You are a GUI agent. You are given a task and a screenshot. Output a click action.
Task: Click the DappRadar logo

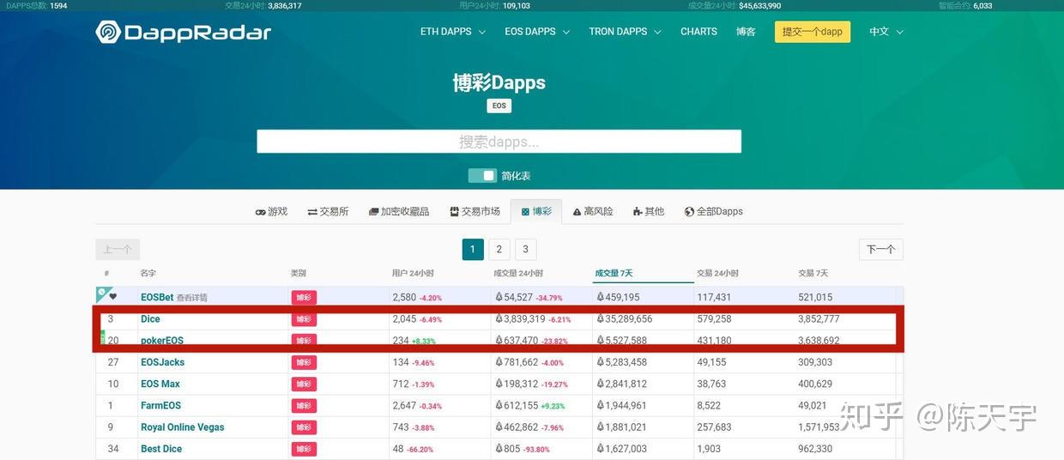click(183, 33)
